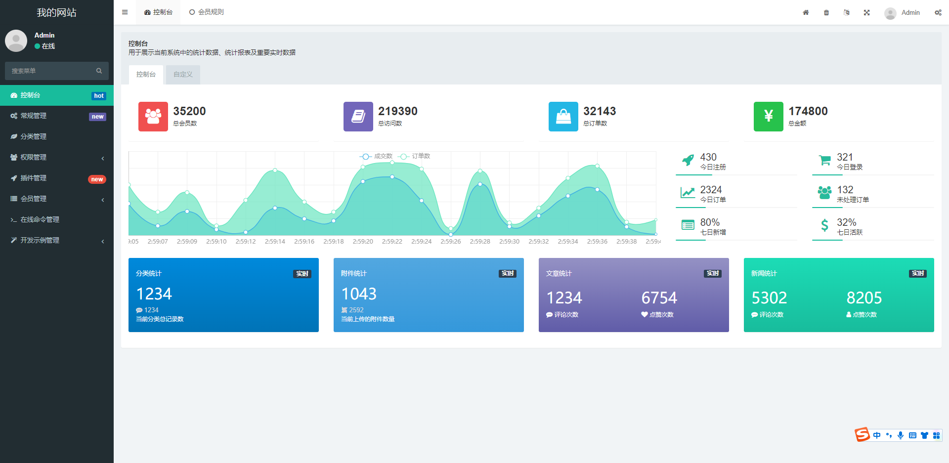Open the Admin user menu at top right
This screenshot has height=463, width=949.
point(902,13)
